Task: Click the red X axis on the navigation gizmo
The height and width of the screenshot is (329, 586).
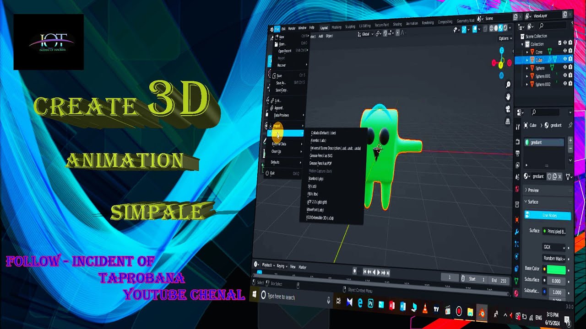Action: [494, 63]
